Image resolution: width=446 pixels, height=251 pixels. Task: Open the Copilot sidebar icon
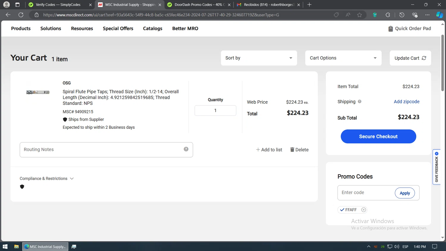tap(439, 15)
